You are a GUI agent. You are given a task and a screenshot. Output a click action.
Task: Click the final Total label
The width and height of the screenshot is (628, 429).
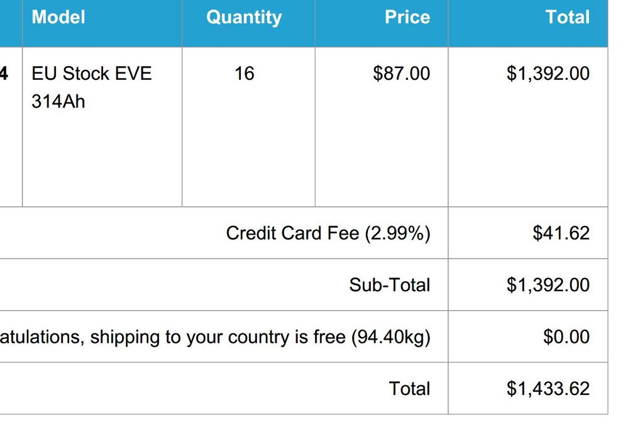point(409,389)
